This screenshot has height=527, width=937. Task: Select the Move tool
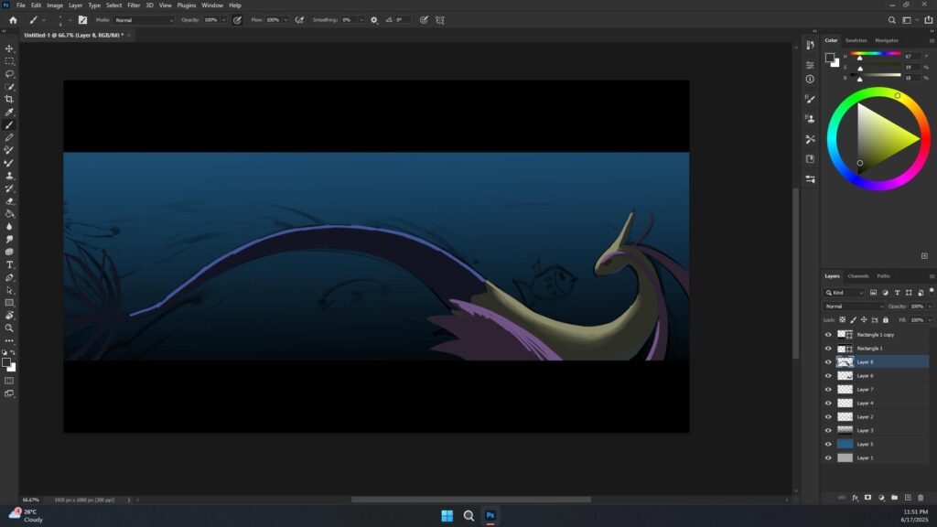[x=9, y=48]
